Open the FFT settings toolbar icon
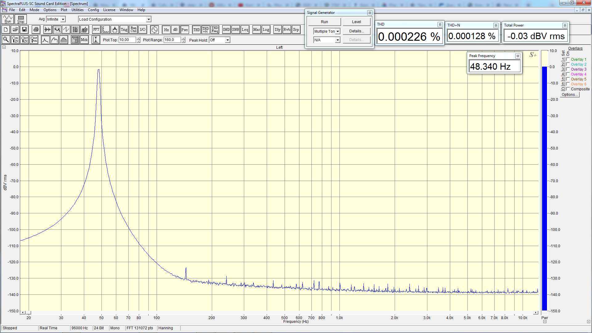The height and width of the screenshot is (333, 592). point(96,30)
